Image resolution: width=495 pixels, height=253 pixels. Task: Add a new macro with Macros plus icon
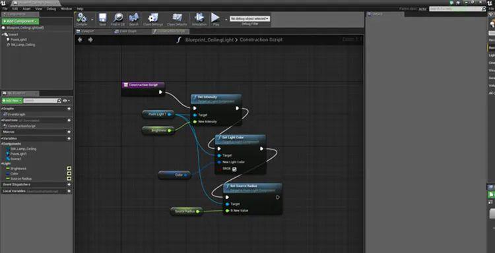tap(69, 132)
